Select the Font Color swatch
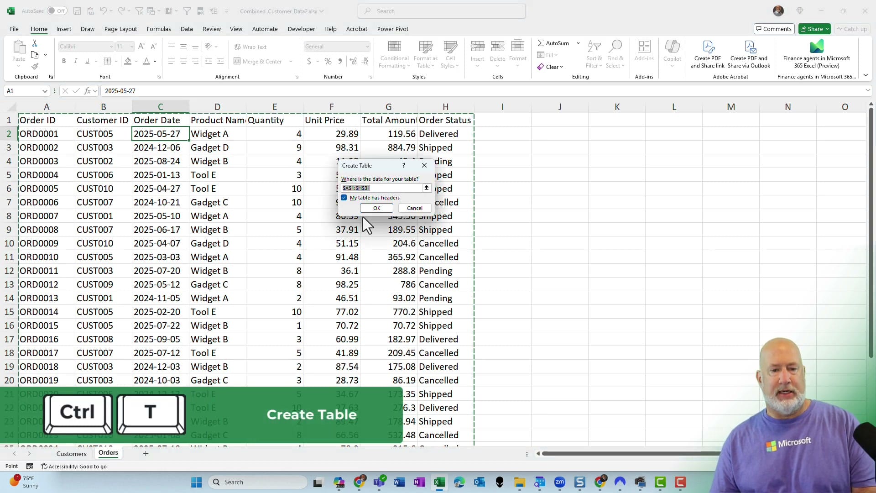 click(147, 61)
